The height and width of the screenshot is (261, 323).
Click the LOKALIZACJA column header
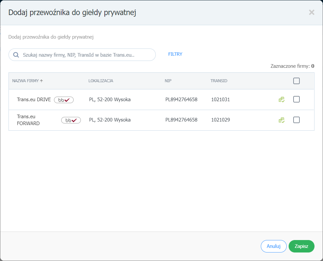(101, 81)
